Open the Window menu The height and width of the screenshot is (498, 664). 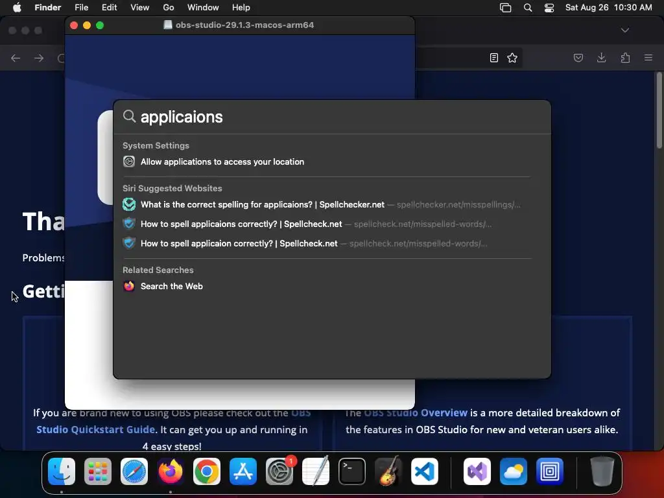(x=203, y=8)
